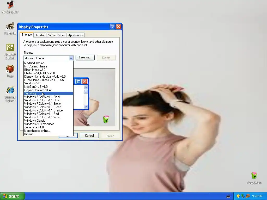The width and height of the screenshot is (267, 200).
Task: Choose Disney - It's a Magical World v2.0
Action: (48, 77)
